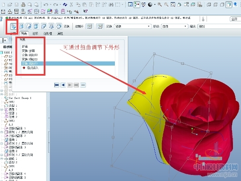Open the undo history dropdown arrow
241x181 pixels.
tap(51, 4)
